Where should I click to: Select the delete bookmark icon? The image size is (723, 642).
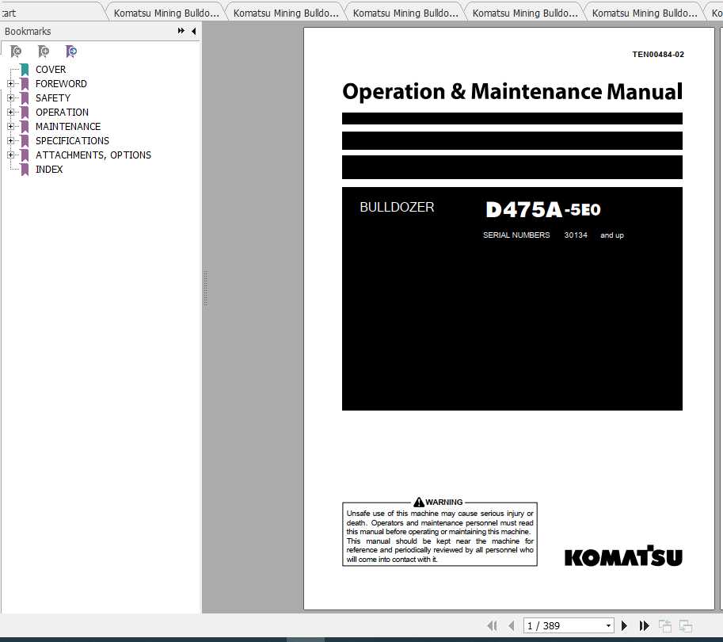coord(16,51)
